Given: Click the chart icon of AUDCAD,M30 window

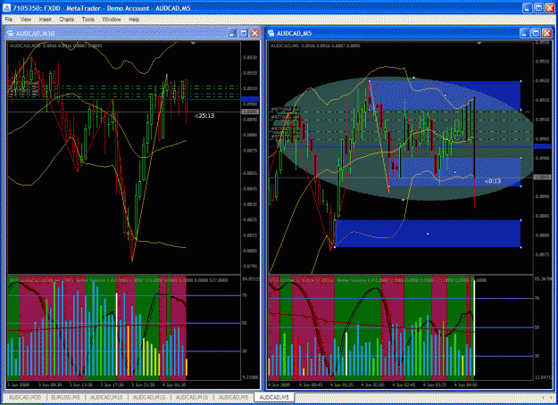Looking at the screenshot, I should pyautogui.click(x=11, y=33).
